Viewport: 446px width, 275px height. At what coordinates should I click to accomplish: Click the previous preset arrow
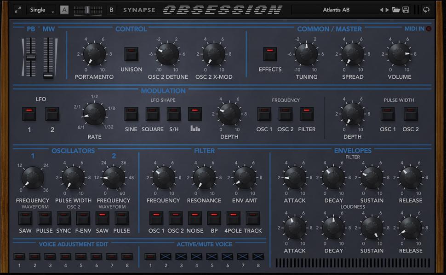coord(381,10)
